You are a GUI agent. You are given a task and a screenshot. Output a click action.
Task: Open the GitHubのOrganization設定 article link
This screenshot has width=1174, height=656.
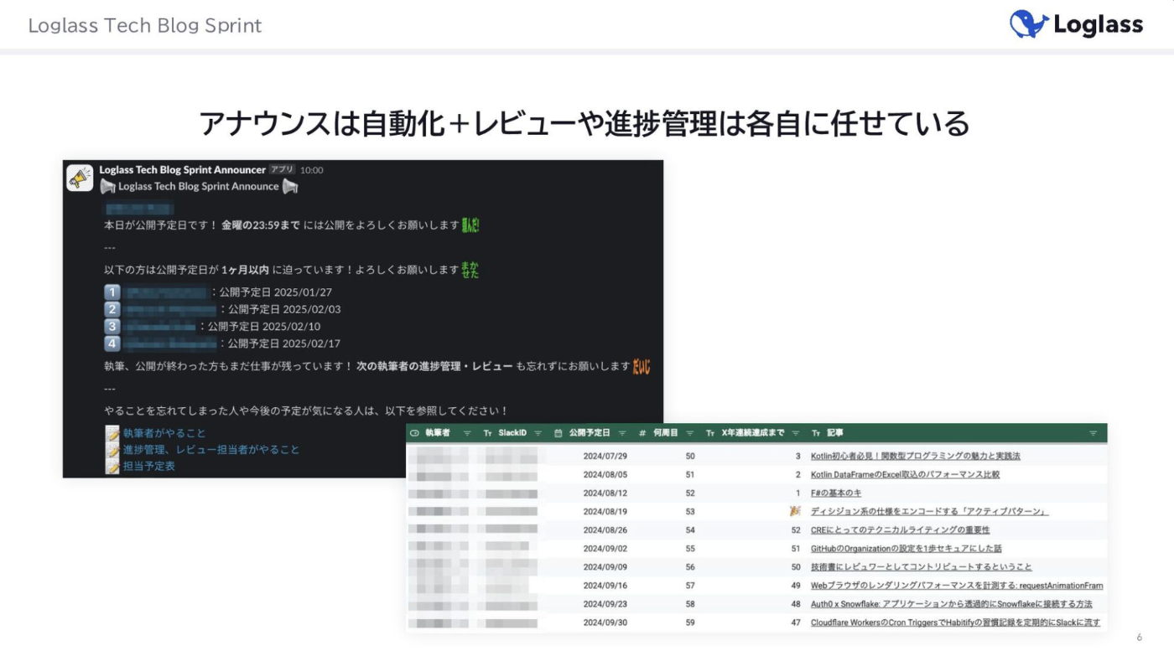(906, 549)
